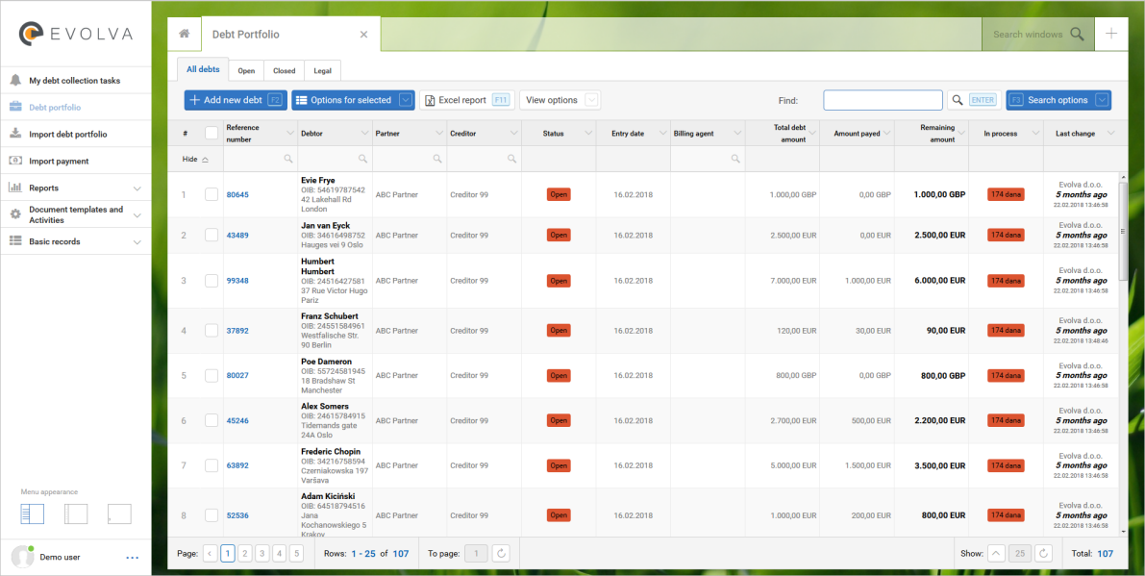1145x576 pixels.
Task: Check the box for Franz Schubert row
Action: 212,330
